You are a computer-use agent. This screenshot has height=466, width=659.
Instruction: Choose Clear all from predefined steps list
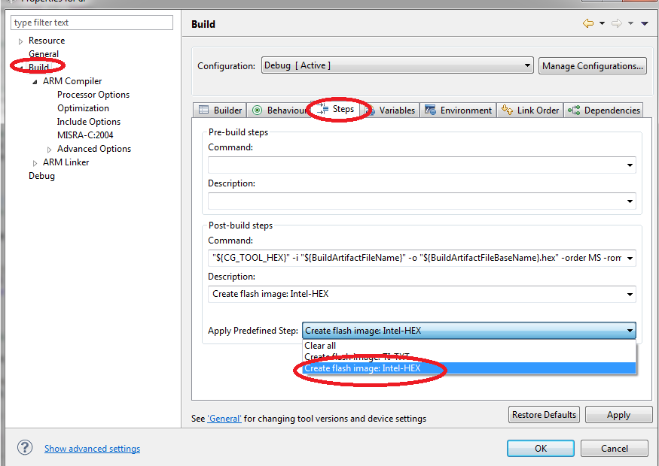click(x=320, y=346)
